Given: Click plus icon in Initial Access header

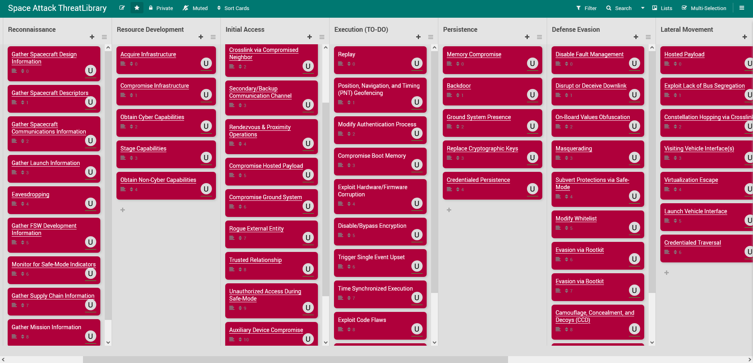Looking at the screenshot, I should point(309,37).
